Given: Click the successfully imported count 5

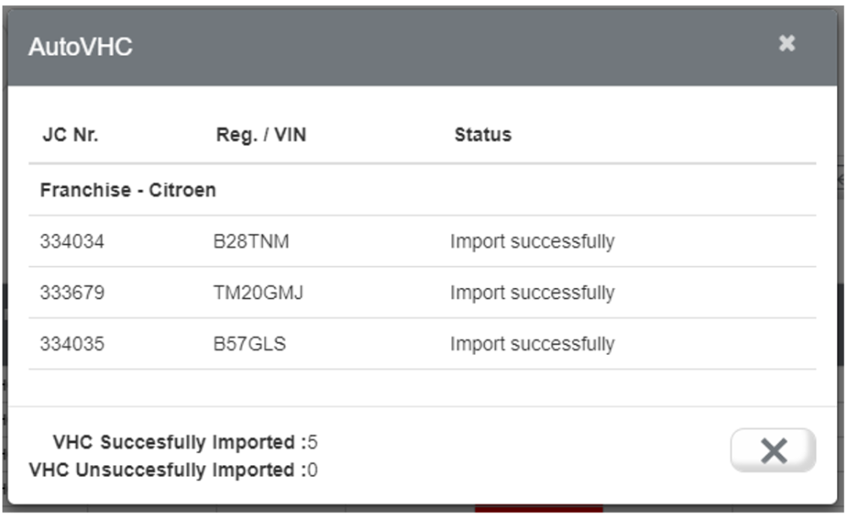Looking at the screenshot, I should point(312,442).
